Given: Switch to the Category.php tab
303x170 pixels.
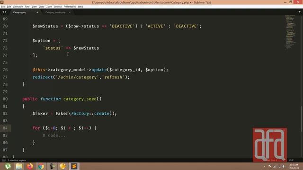Looking at the screenshot, I should click(19, 12).
